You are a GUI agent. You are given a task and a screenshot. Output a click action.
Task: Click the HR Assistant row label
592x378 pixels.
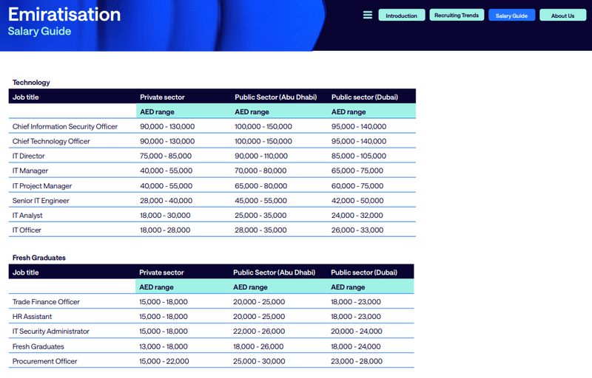33,317
